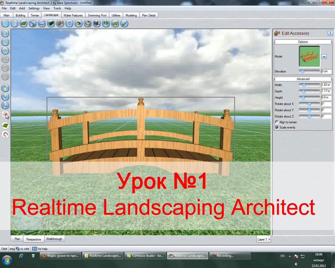Activate the Scale objects tool in left sidebar

click(x=5, y=51)
